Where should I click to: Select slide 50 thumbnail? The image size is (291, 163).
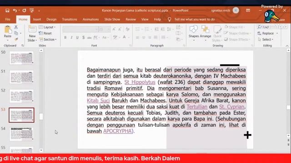pos(21,58)
